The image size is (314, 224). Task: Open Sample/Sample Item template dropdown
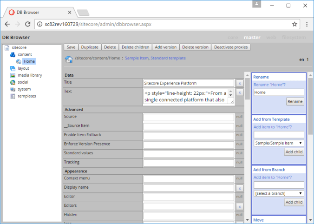coord(279,143)
